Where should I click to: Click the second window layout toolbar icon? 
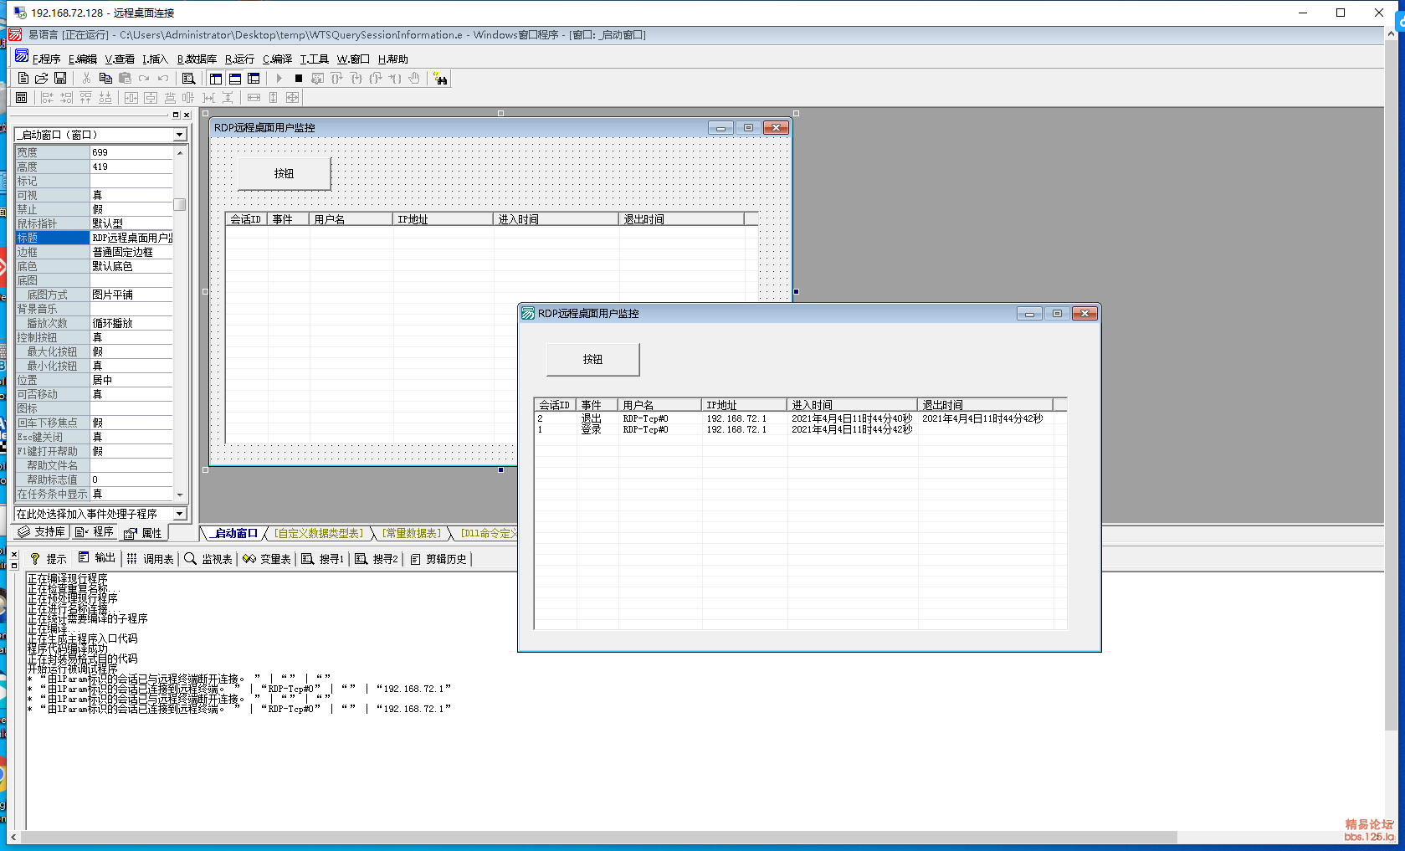click(x=235, y=78)
